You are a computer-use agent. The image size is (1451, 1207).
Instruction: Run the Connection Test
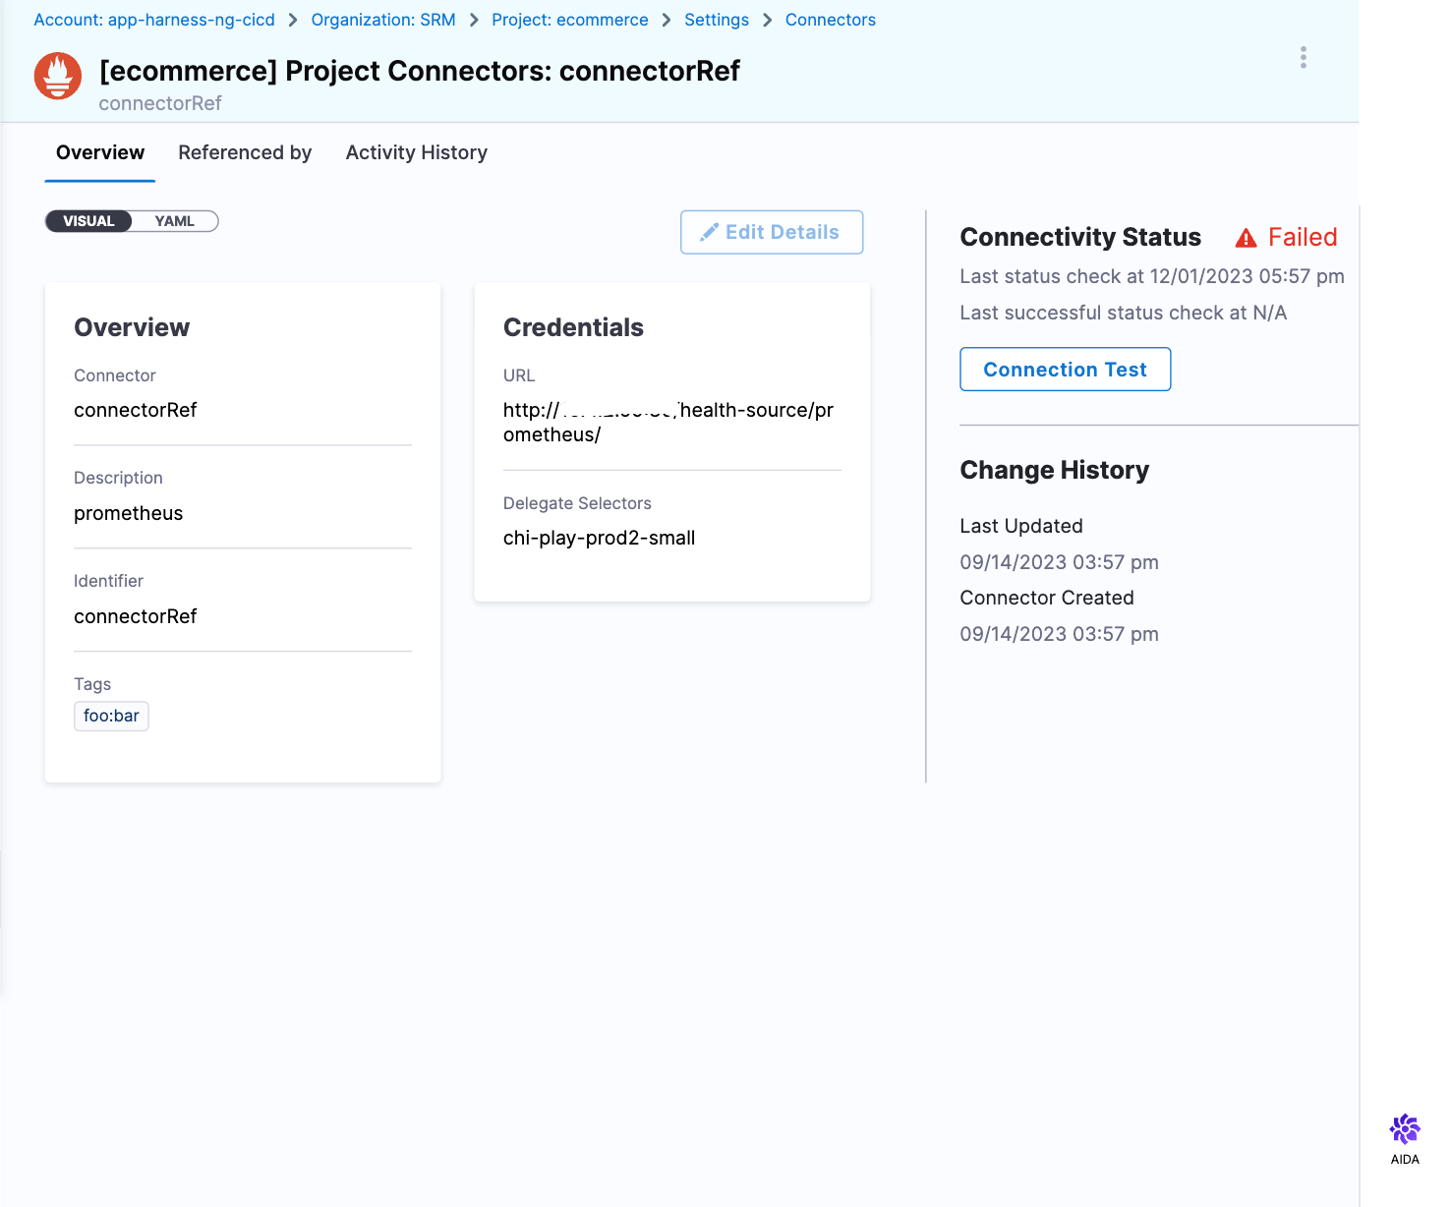pos(1065,370)
